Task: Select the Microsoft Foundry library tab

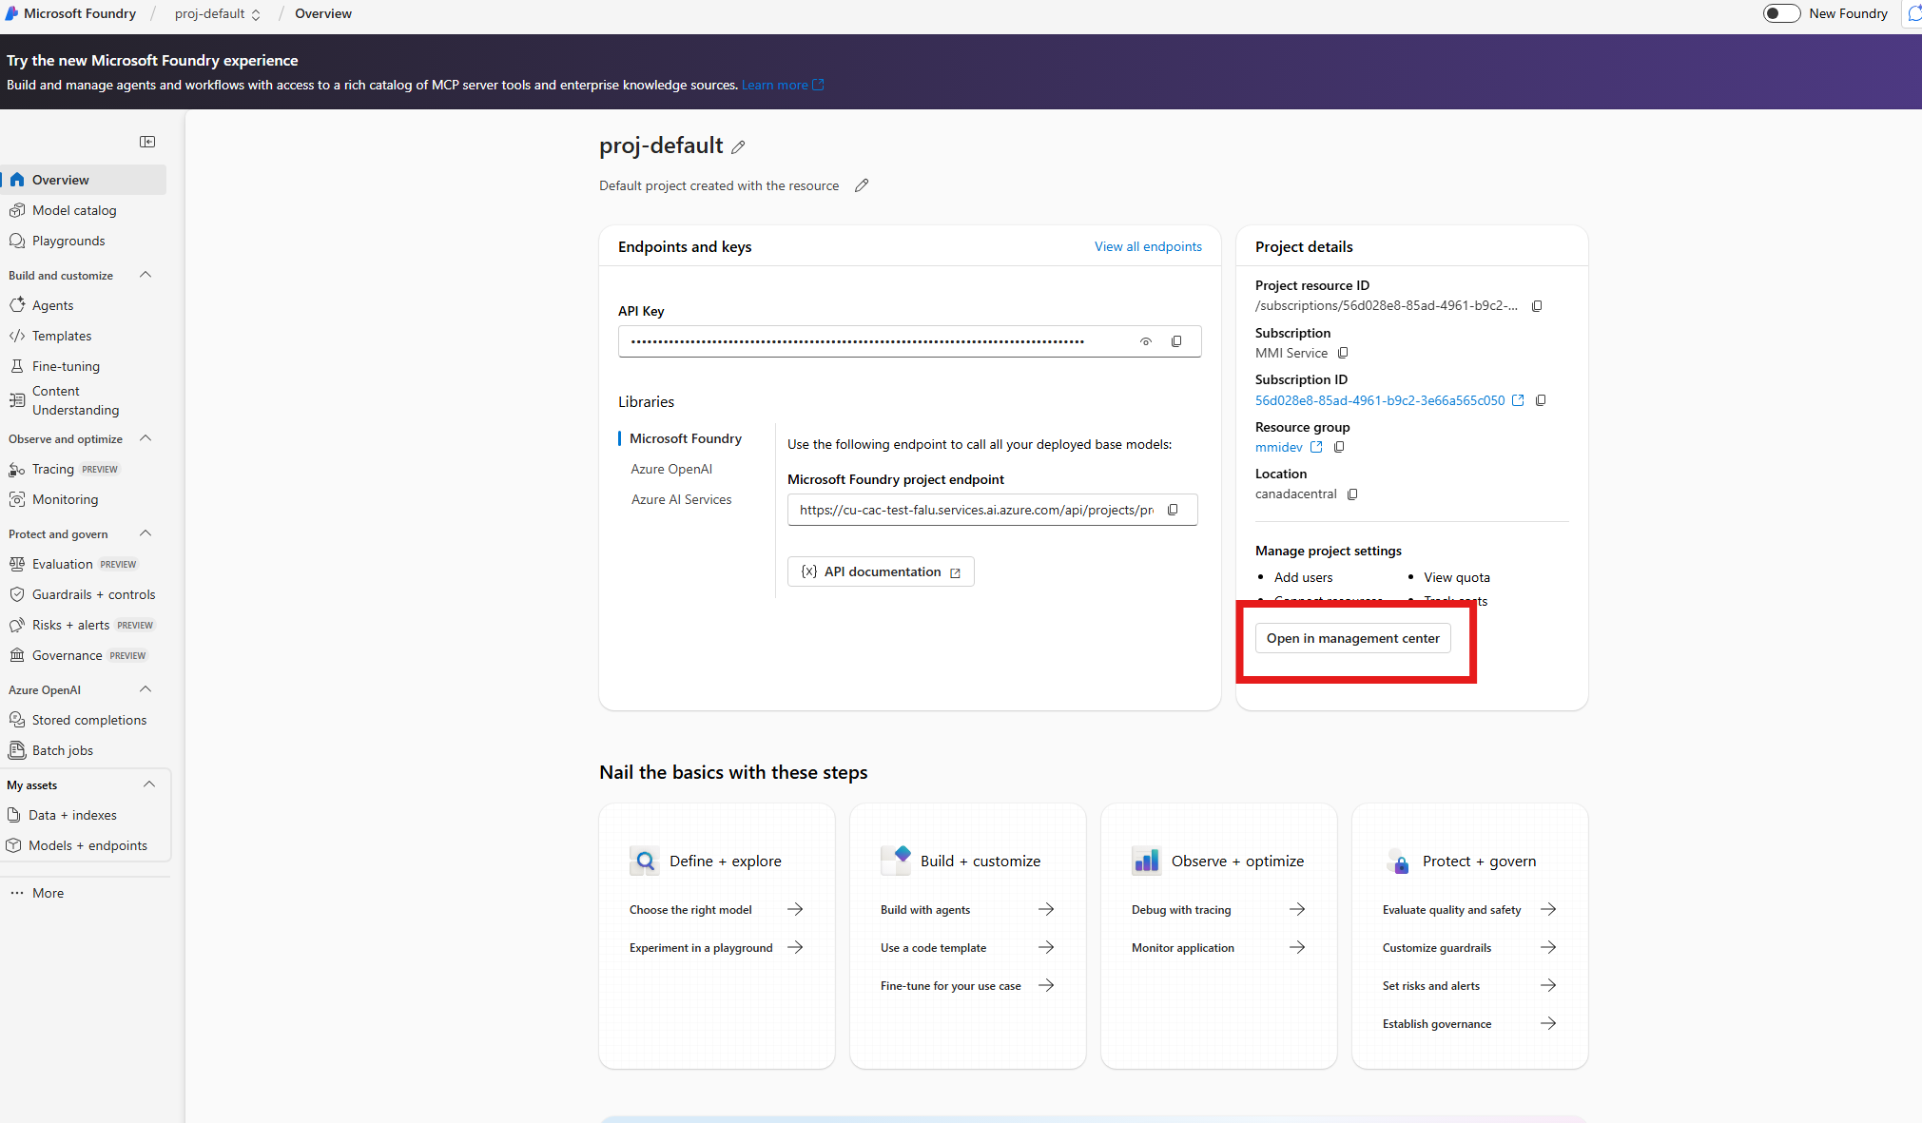Action: (686, 438)
